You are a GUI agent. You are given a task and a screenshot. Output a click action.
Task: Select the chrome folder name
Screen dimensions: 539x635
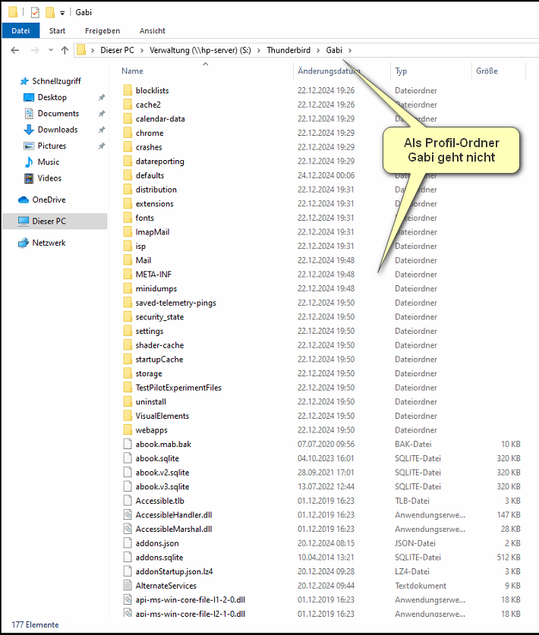[x=150, y=133]
